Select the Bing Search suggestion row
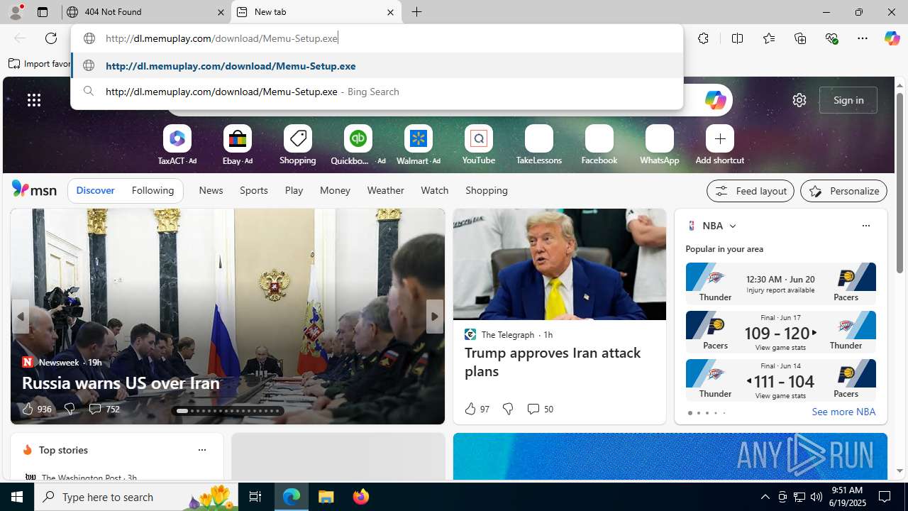Image resolution: width=908 pixels, height=511 pixels. click(x=377, y=92)
